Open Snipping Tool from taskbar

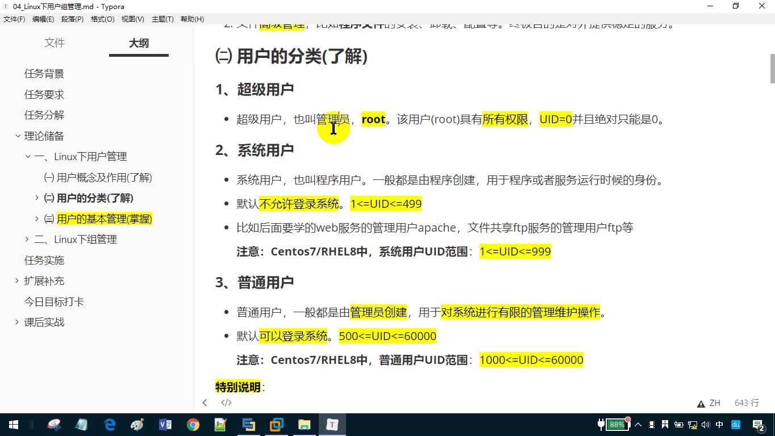tap(55, 425)
